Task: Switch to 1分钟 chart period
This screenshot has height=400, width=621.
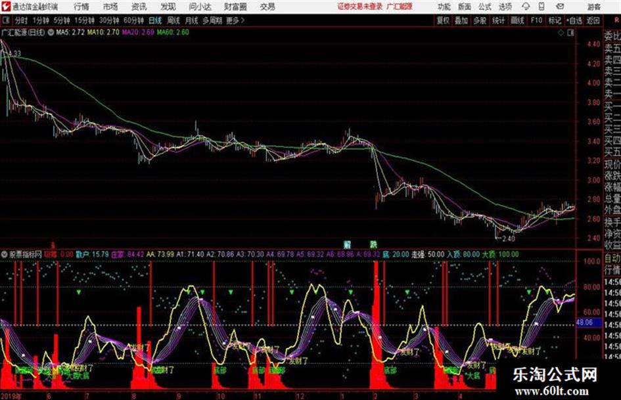Action: pos(41,20)
